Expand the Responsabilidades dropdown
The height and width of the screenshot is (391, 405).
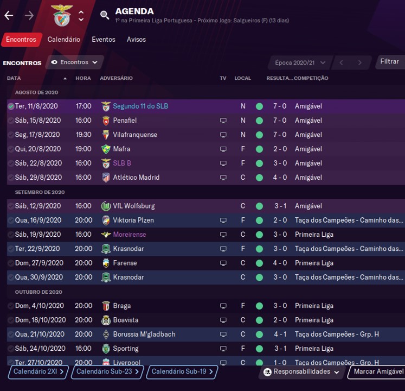tap(302, 372)
